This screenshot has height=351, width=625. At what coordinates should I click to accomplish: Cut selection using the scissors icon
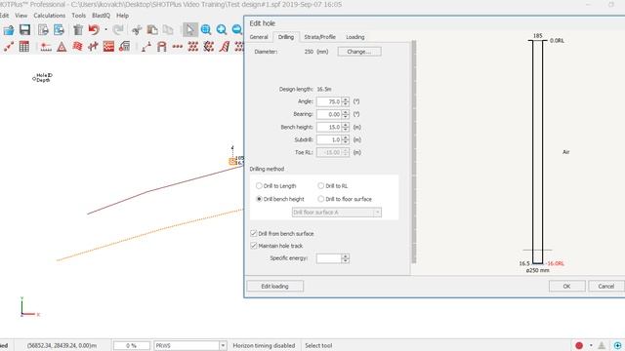click(x=137, y=30)
